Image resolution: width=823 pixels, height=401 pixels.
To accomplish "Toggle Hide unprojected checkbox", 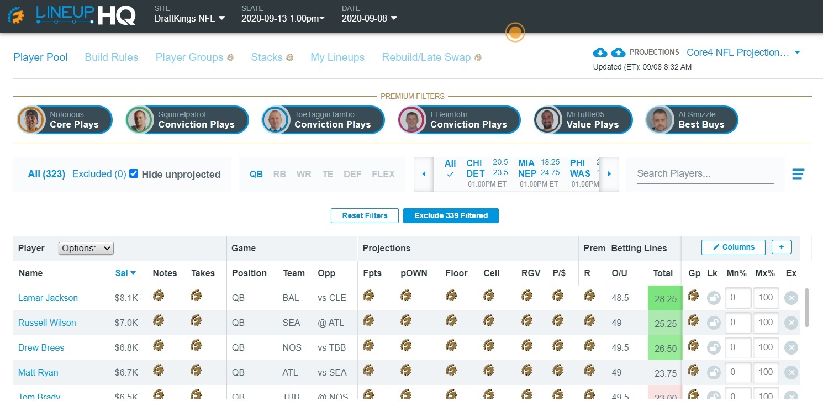I will (x=134, y=174).
